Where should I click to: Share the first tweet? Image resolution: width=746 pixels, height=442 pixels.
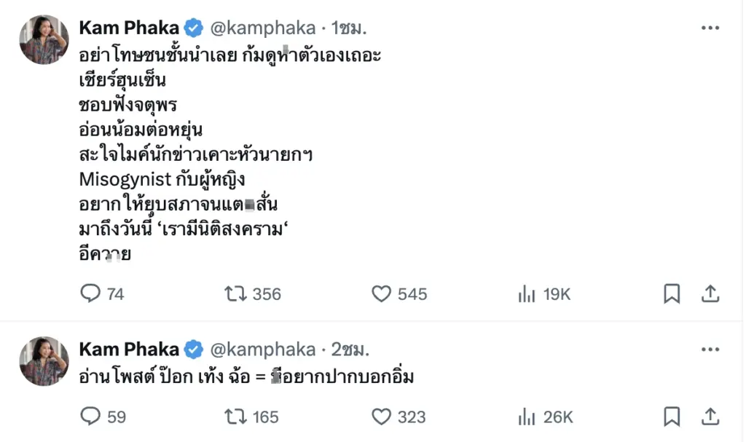tap(710, 293)
